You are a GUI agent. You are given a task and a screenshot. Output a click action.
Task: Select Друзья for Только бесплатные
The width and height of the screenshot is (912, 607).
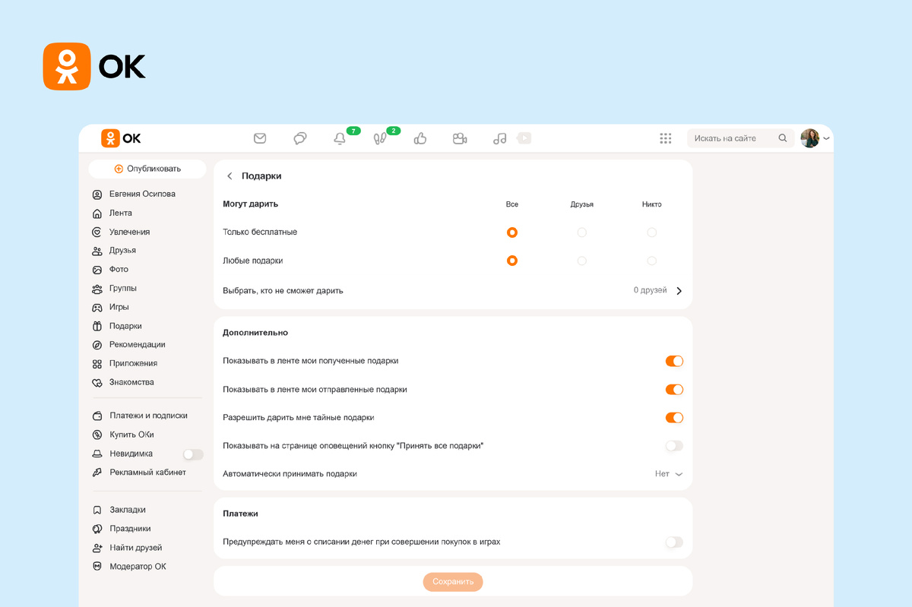pyautogui.click(x=582, y=232)
